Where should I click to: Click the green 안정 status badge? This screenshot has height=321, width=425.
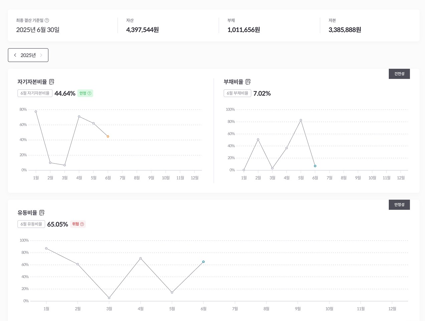[x=85, y=93]
